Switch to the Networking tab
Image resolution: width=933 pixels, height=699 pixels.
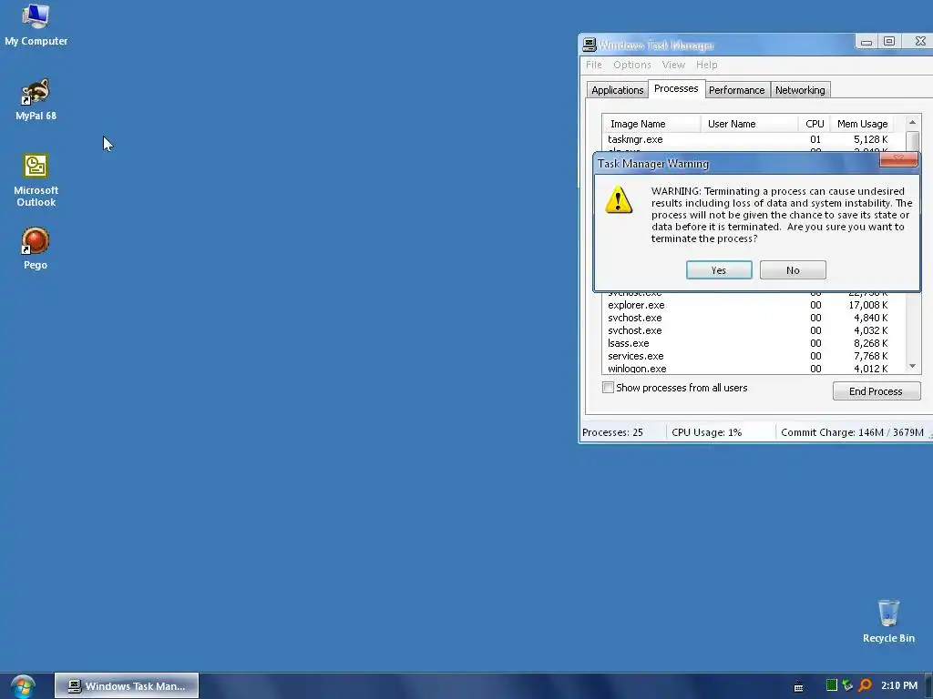pos(800,90)
